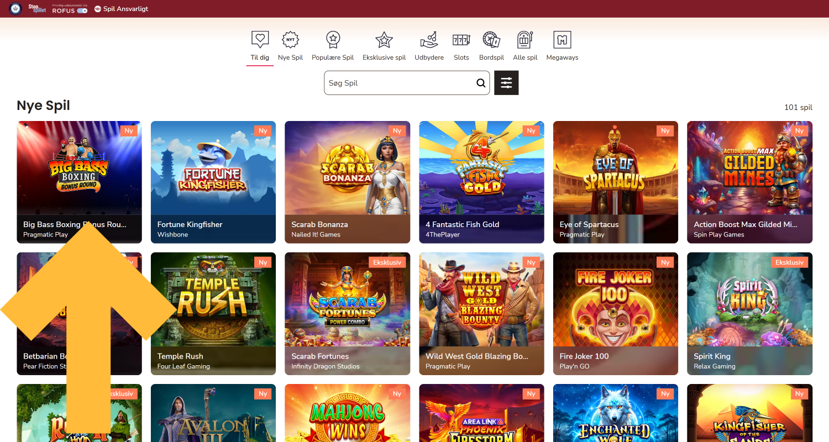
Task: Open the Spirit King exclusive game
Action: [x=749, y=314]
